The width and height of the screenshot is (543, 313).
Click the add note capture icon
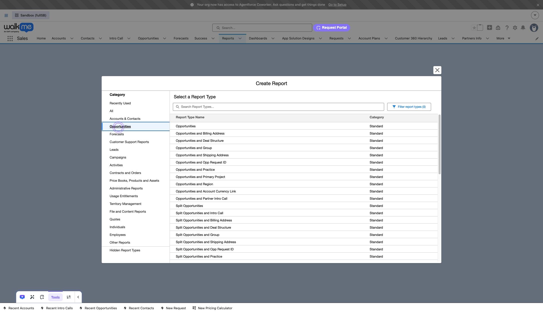coord(42,297)
